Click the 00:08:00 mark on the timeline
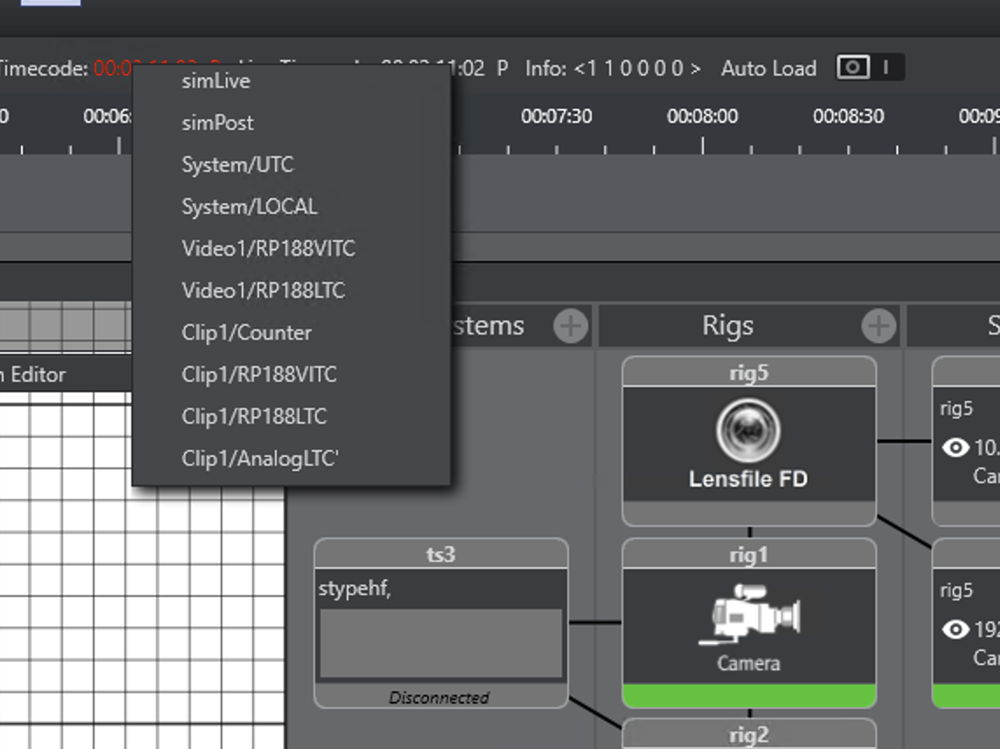Viewport: 1000px width, 749px height. click(x=702, y=117)
